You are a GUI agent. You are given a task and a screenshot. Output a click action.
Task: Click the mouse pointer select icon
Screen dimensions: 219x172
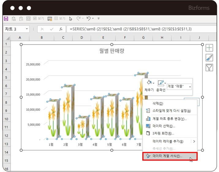click(71, 19)
